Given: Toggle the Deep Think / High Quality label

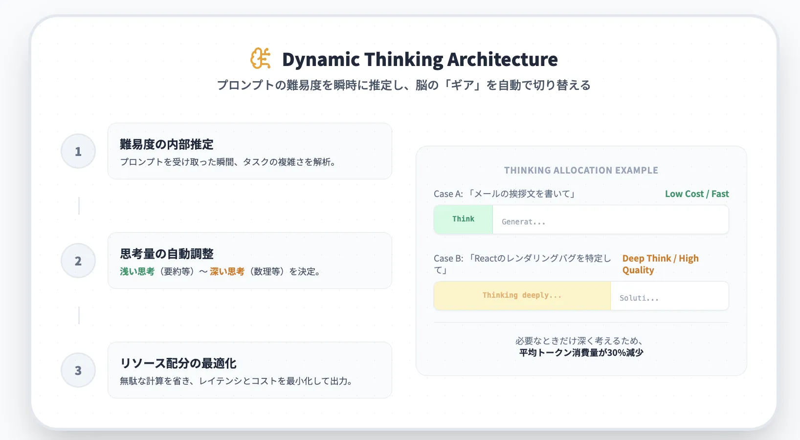Looking at the screenshot, I should [660, 264].
